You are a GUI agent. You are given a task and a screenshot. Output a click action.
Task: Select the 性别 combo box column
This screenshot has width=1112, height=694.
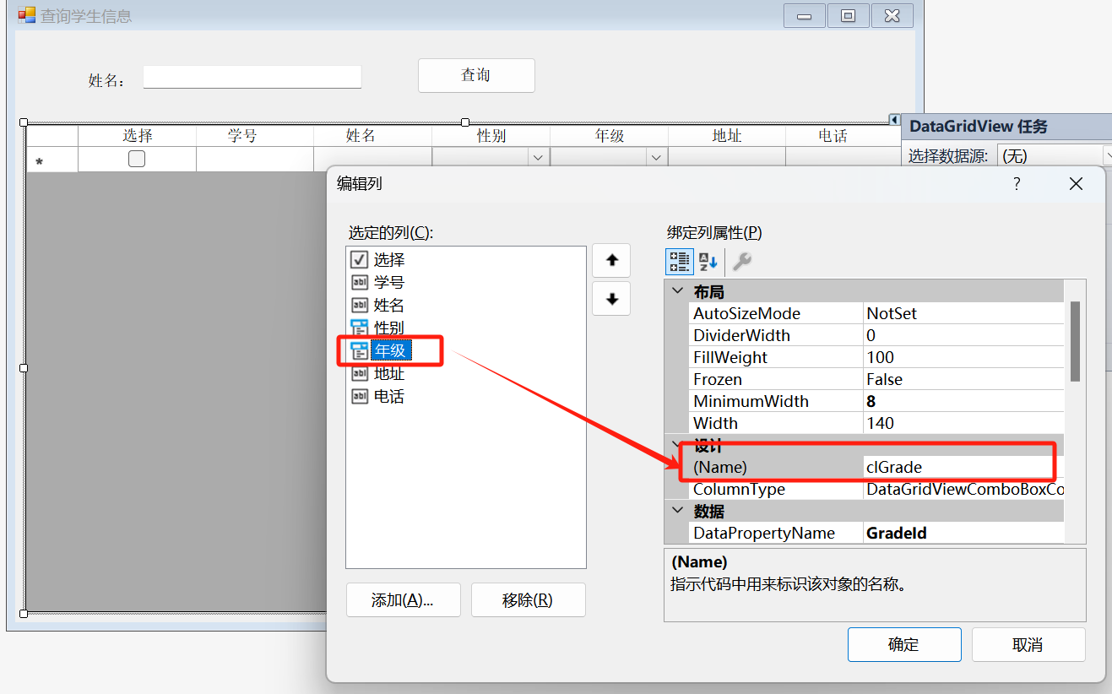388,328
